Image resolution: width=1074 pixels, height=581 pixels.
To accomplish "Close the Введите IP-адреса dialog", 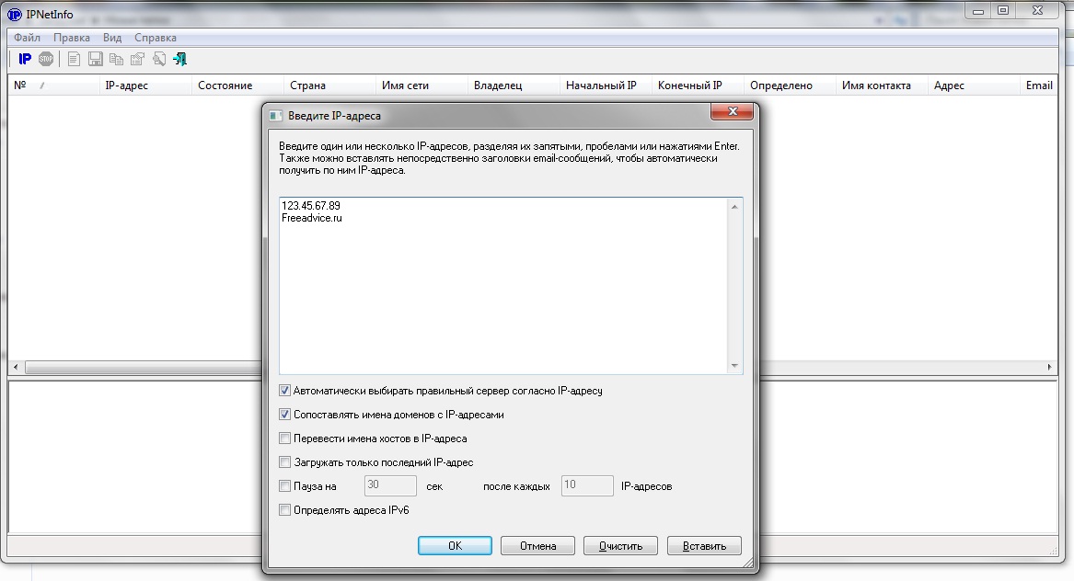I will click(733, 111).
